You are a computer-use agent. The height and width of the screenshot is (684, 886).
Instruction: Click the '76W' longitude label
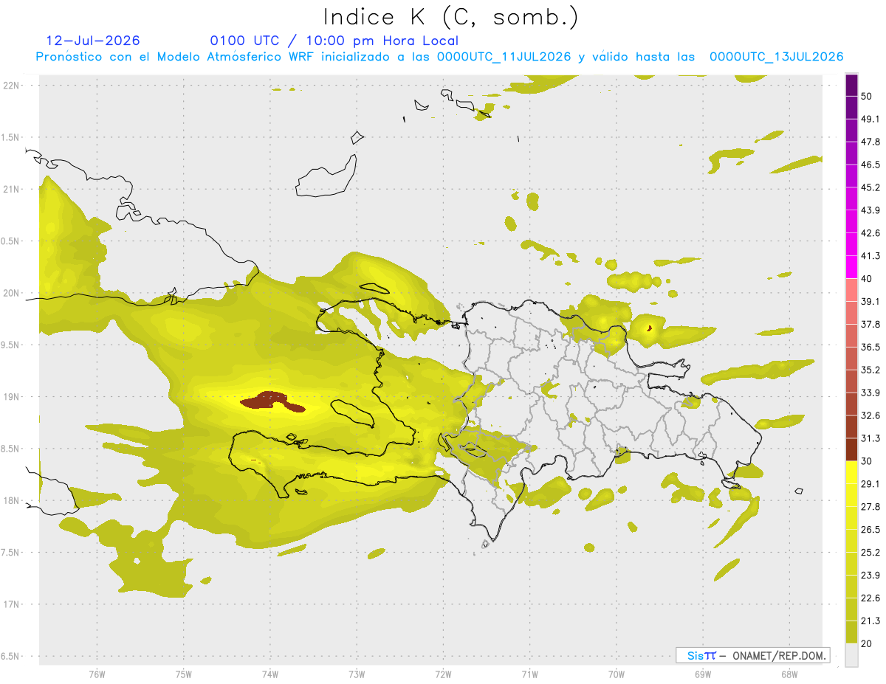pos(97,674)
